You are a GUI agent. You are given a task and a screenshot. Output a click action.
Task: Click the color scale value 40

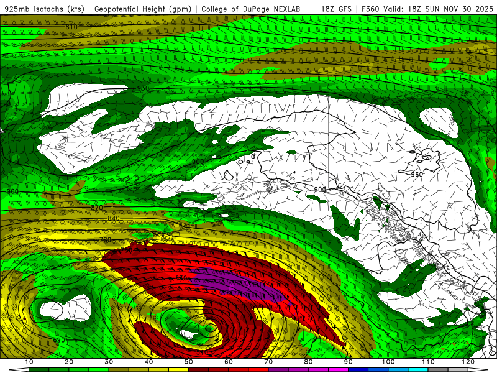[148, 362]
